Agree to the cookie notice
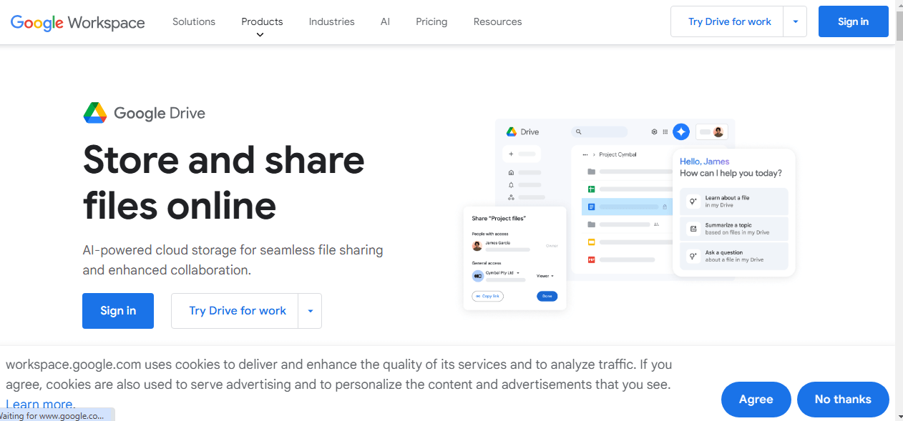The height and width of the screenshot is (421, 903). click(x=756, y=400)
